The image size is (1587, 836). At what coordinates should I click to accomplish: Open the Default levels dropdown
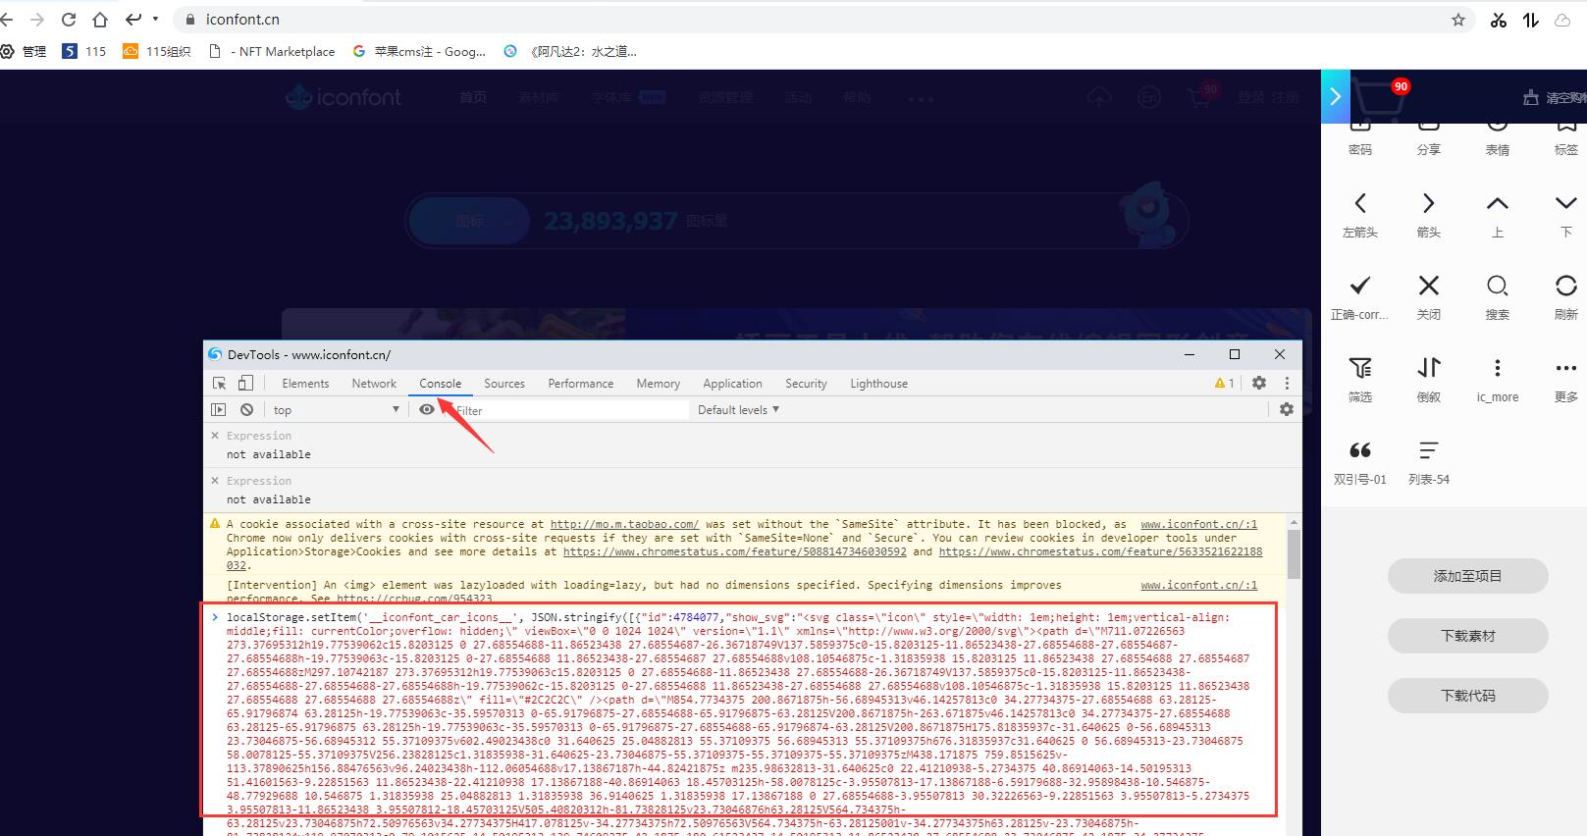[x=738, y=410]
